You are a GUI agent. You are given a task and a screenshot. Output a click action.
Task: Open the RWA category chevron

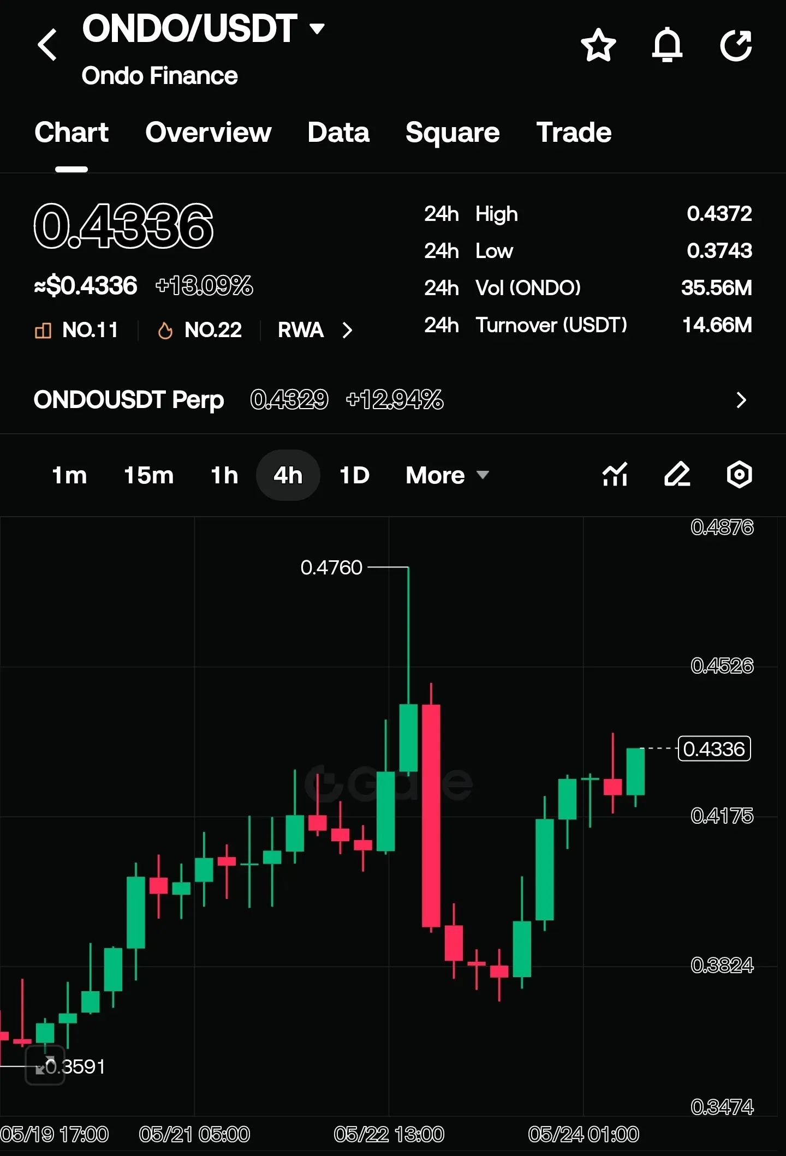[x=347, y=330]
